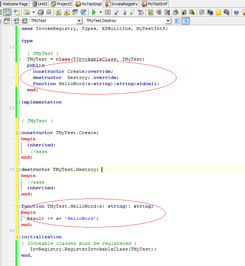Collapse the implementation section fold
This screenshot has height=266, width=245.
click(18, 102)
